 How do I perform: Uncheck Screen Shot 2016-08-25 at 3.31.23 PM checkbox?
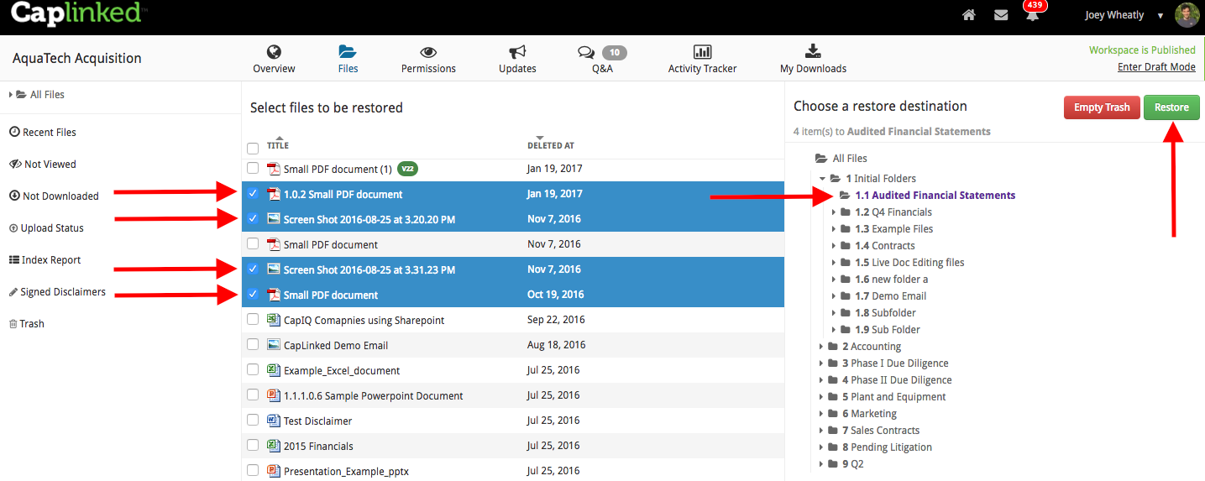(253, 269)
